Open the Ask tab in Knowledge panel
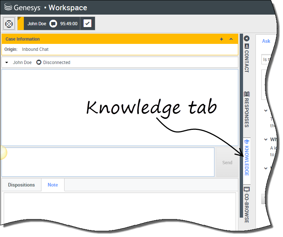Viewport: 283px width, 237px height. (266, 41)
